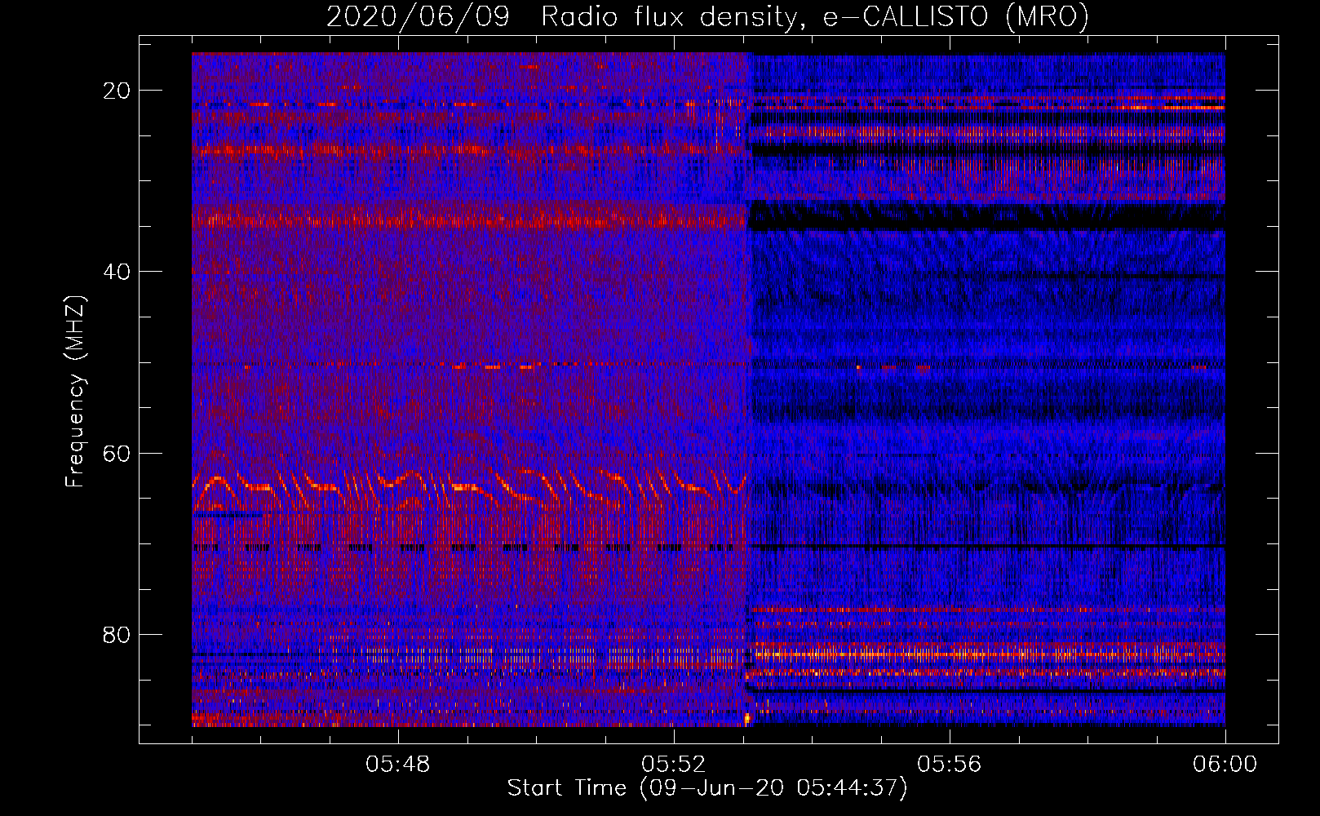Click the 06:00 time tick label
Screen dimensions: 1320x816
click(1225, 765)
